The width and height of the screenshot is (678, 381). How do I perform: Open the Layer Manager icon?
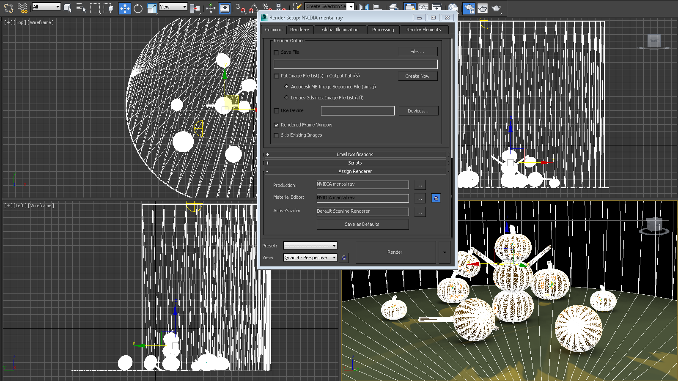394,7
